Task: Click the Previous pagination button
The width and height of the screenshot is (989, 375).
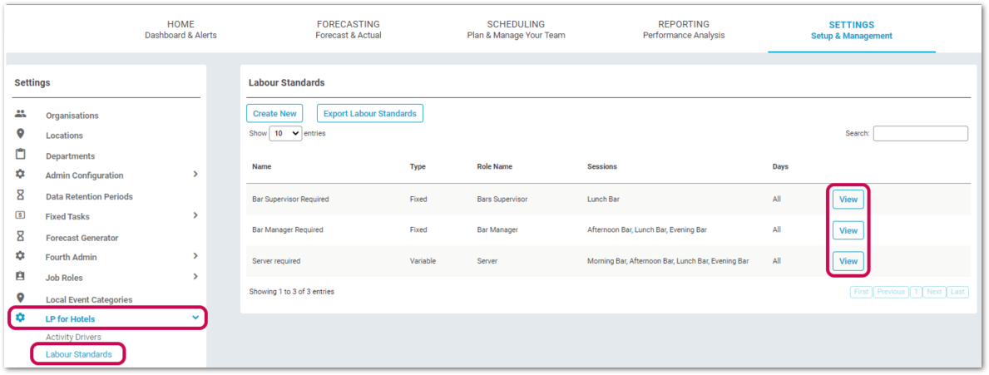Action: point(891,292)
